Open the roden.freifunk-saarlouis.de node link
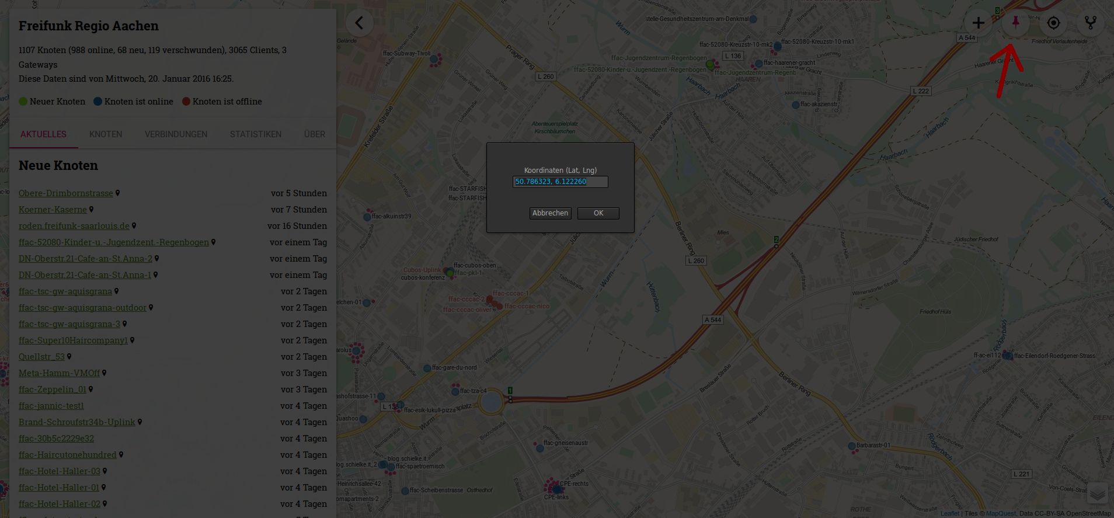This screenshot has width=1114, height=518. [x=74, y=226]
